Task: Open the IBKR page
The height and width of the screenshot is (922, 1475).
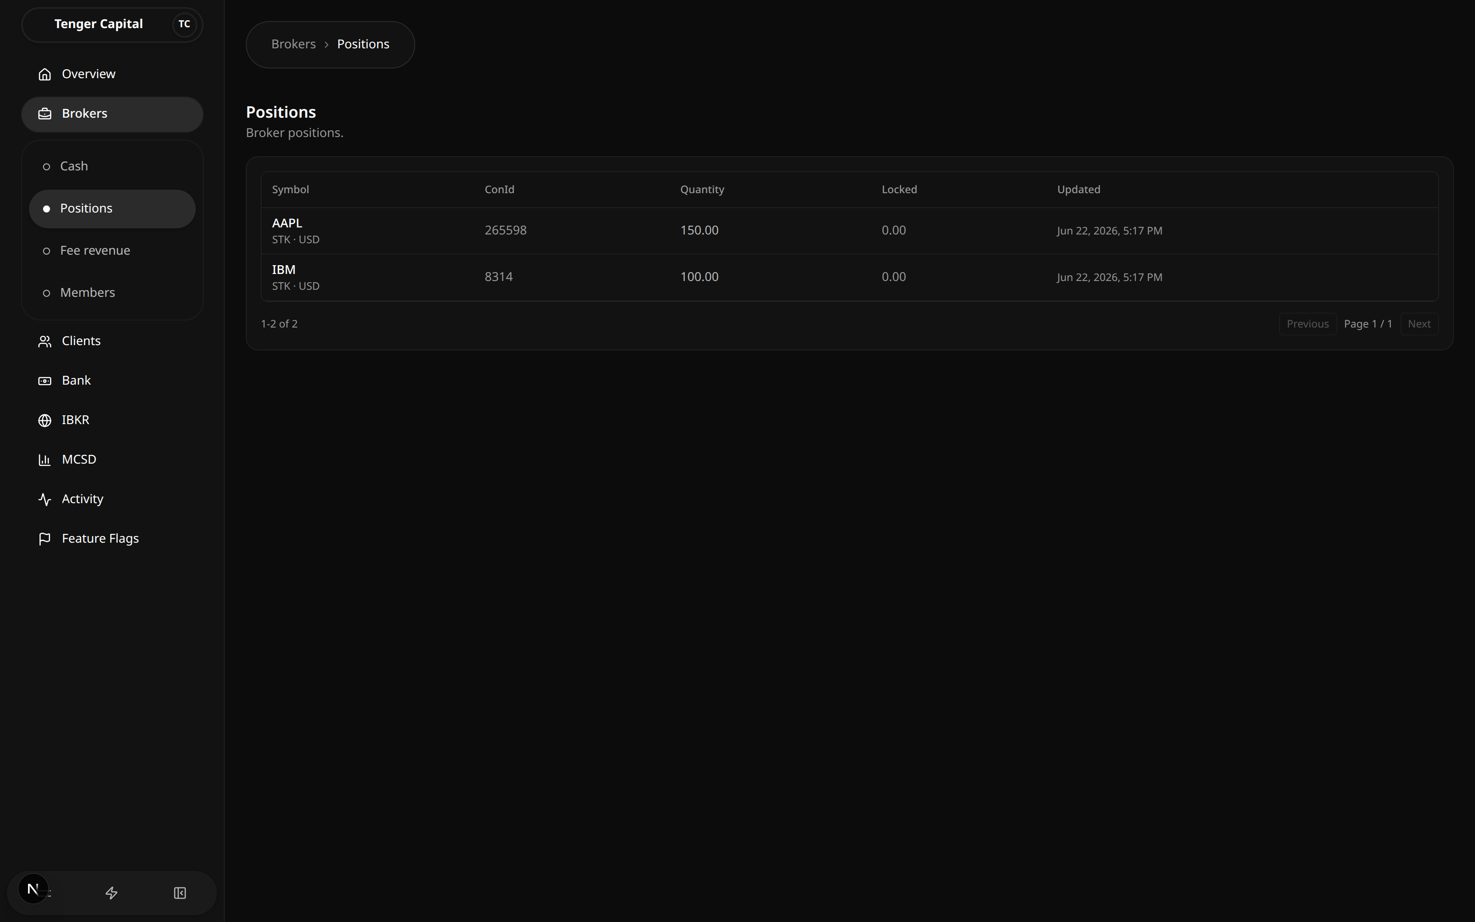Action: pos(112,421)
